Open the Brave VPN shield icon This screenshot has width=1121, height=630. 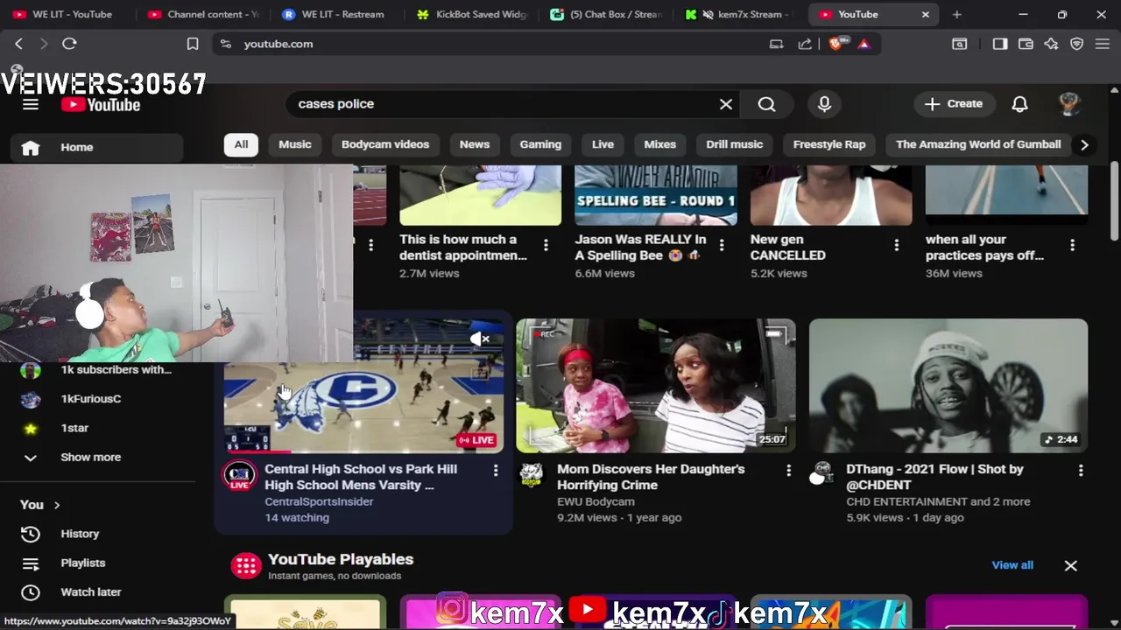(1077, 44)
